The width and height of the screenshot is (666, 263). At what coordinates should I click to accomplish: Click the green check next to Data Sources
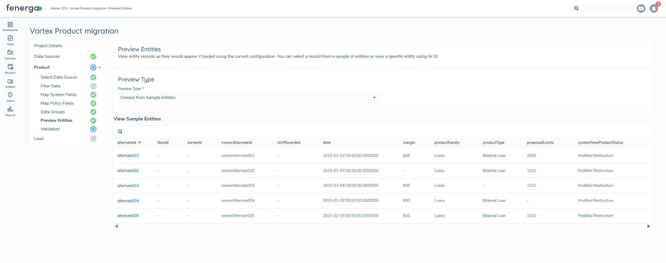(x=93, y=56)
